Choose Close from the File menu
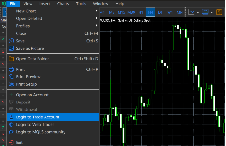The width and height of the screenshot is (226, 146). coord(53,33)
